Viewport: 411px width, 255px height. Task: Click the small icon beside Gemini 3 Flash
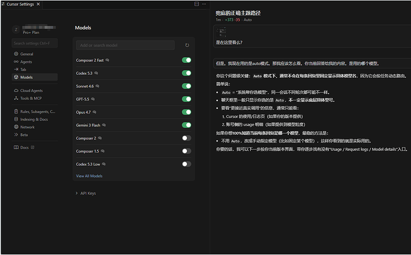click(104, 125)
